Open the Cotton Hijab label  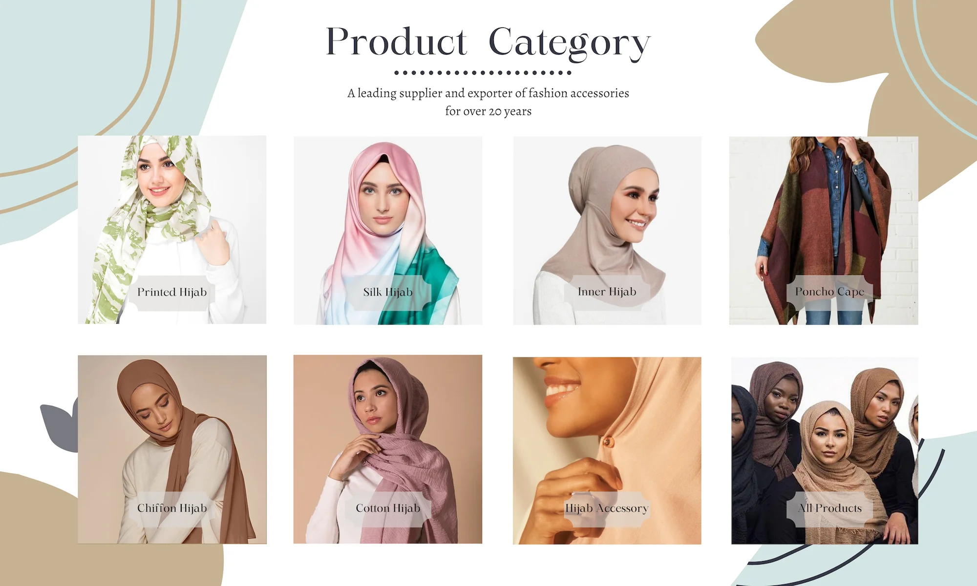pyautogui.click(x=388, y=508)
